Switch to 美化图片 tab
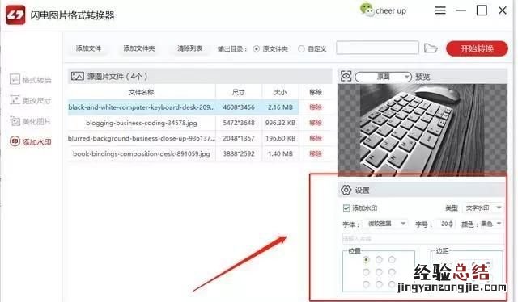 [x=31, y=121]
